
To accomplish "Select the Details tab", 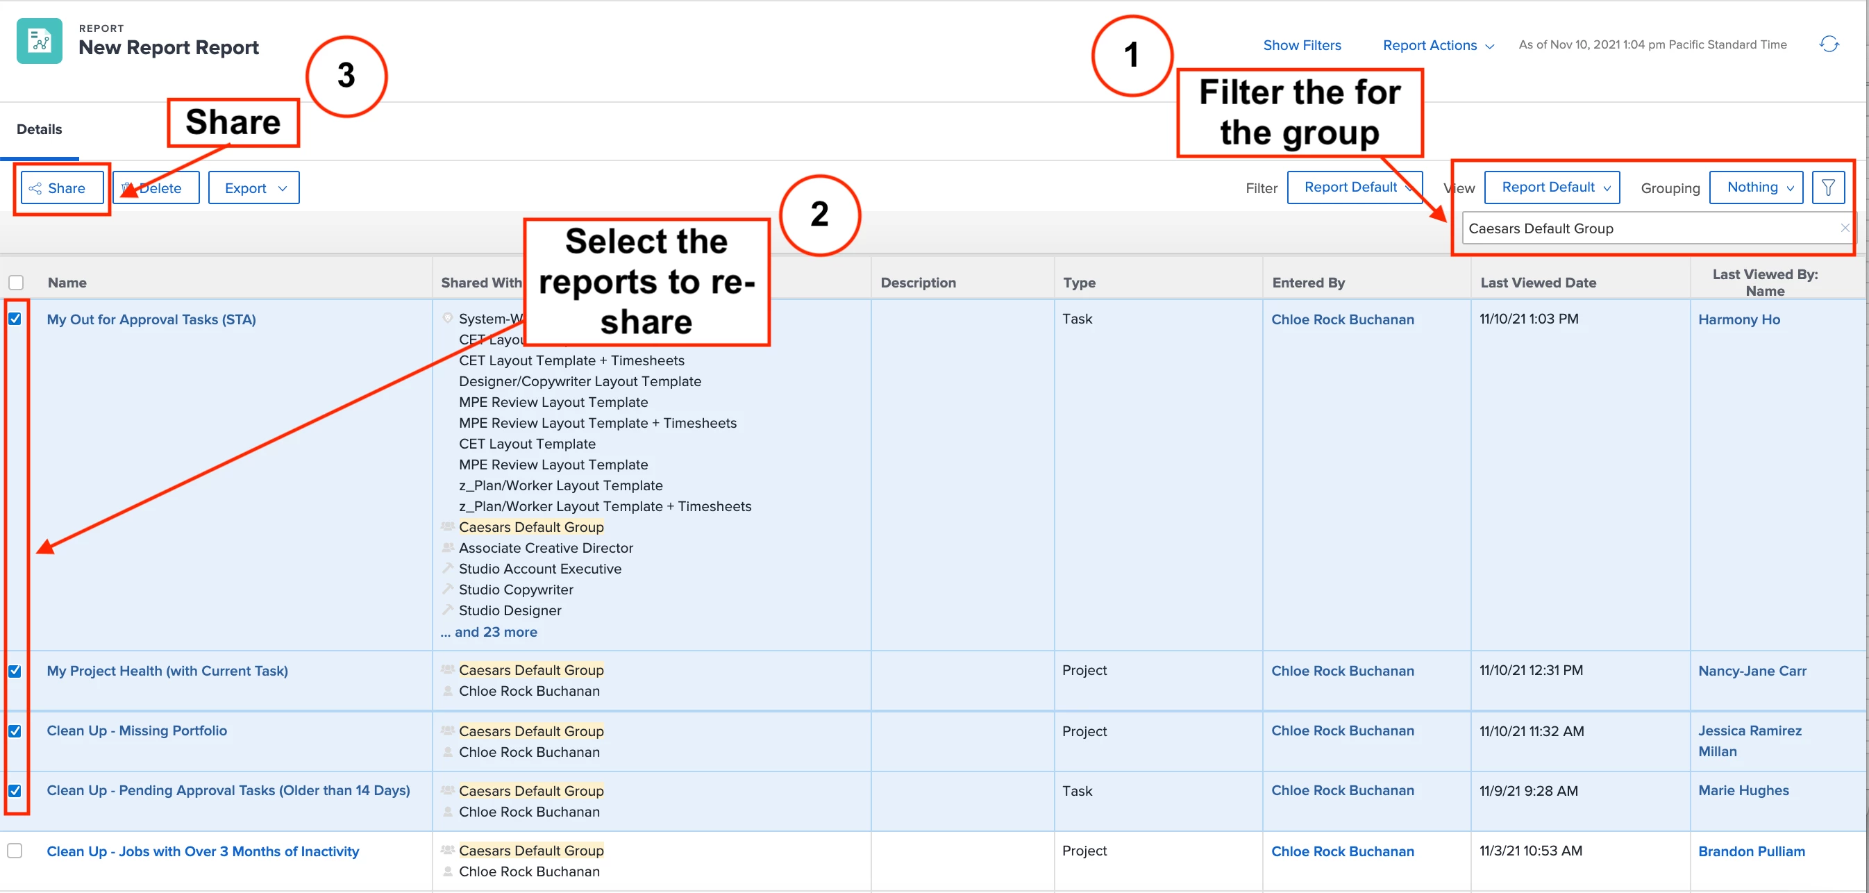I will coord(39,129).
